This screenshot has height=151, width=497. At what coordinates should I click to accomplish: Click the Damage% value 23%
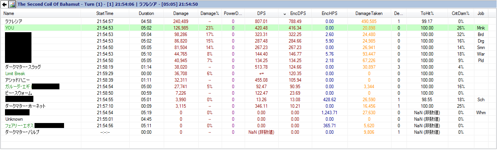210,28
